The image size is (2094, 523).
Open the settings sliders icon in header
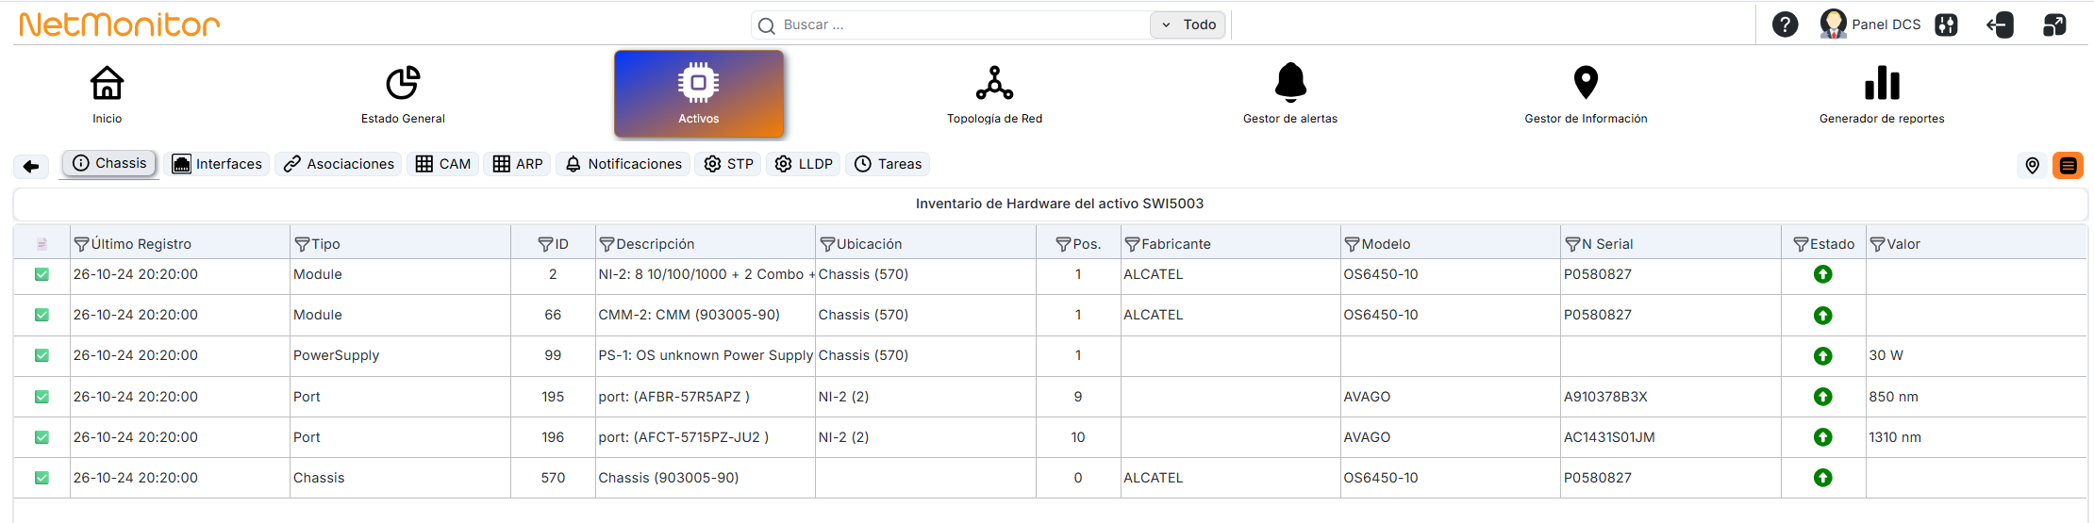1946,25
